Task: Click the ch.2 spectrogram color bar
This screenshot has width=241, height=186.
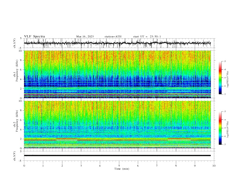Action: point(220,128)
